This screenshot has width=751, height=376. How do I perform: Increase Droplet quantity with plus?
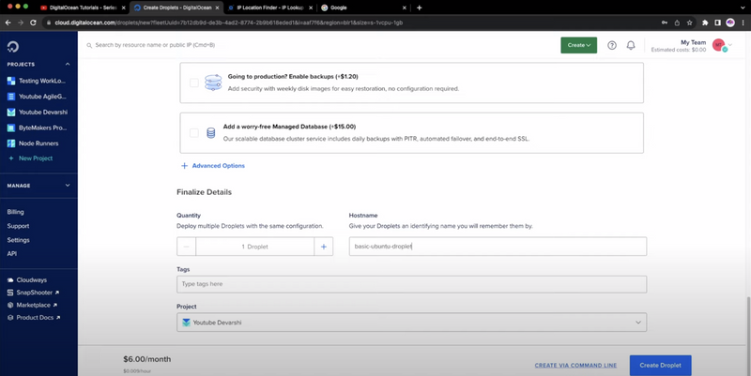(323, 247)
